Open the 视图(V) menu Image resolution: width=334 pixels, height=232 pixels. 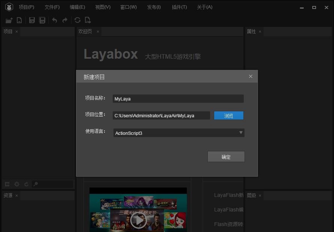103,7
